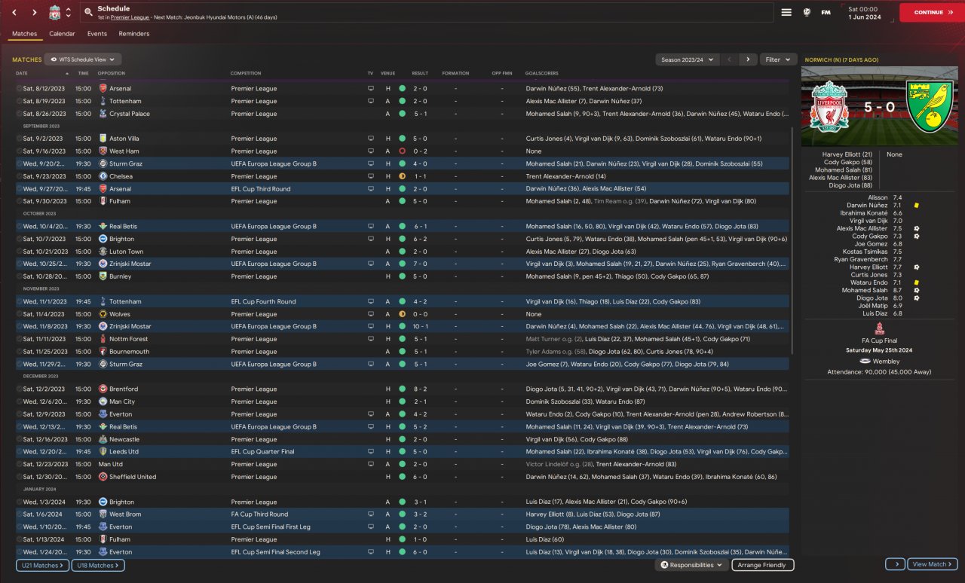
Task: Sort by the Opposition column header
Action: 112,73
